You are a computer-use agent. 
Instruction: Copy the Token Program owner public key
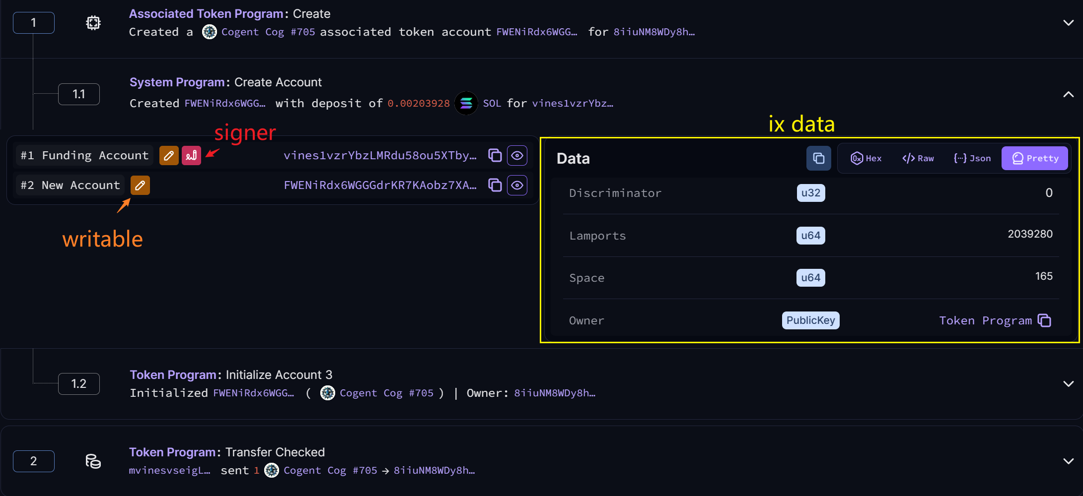[1045, 320]
